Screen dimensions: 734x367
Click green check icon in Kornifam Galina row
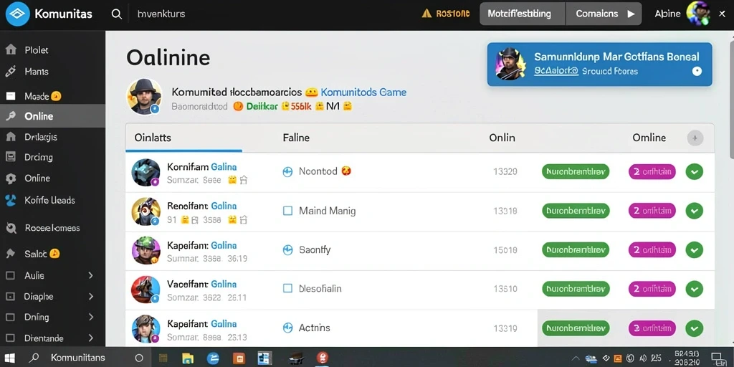694,172
